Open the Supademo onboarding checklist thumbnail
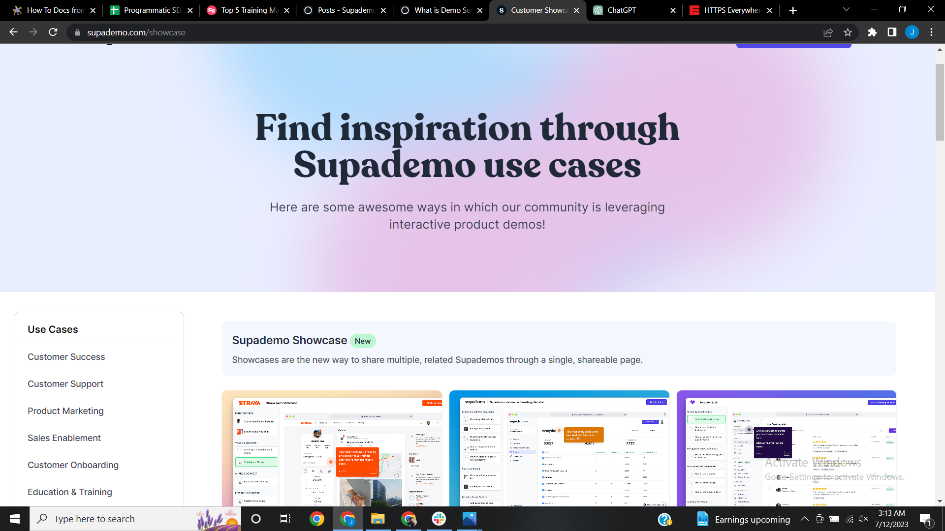The width and height of the screenshot is (945, 531). (559, 448)
